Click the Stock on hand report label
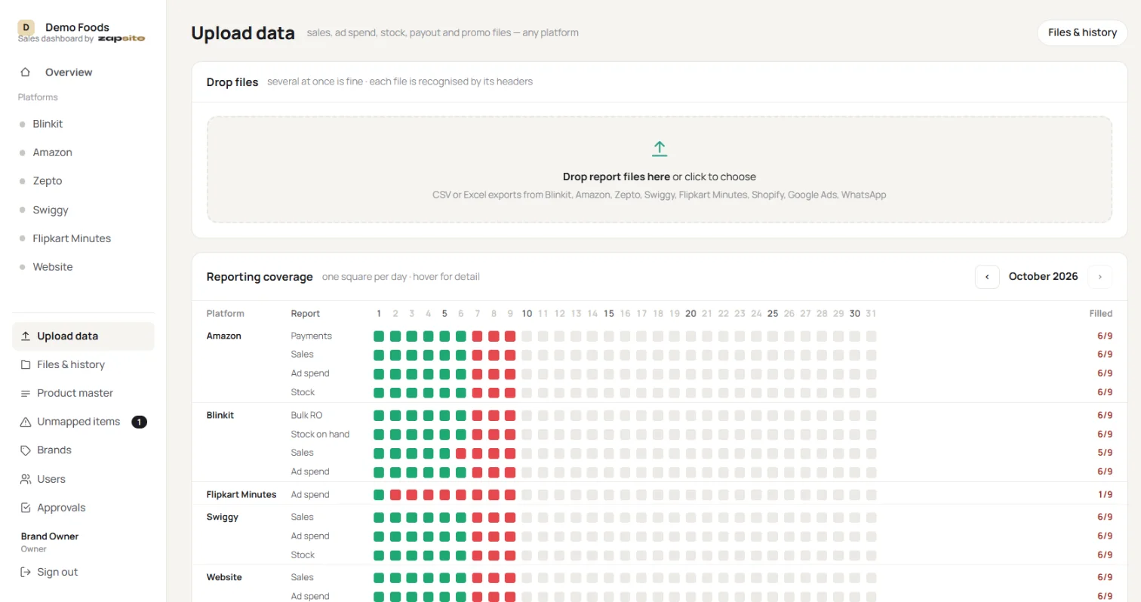 pyautogui.click(x=320, y=434)
